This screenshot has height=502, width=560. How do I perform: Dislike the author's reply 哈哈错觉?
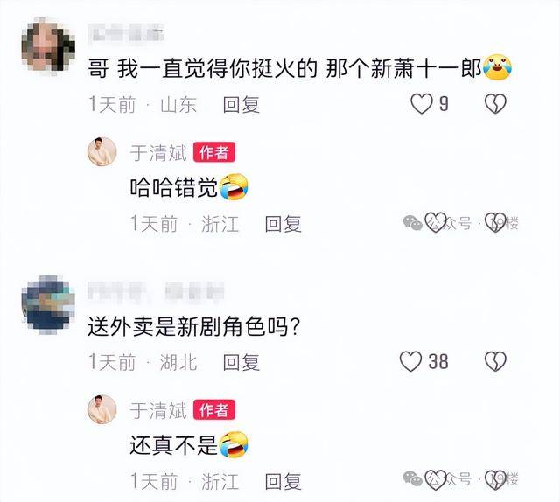click(495, 222)
